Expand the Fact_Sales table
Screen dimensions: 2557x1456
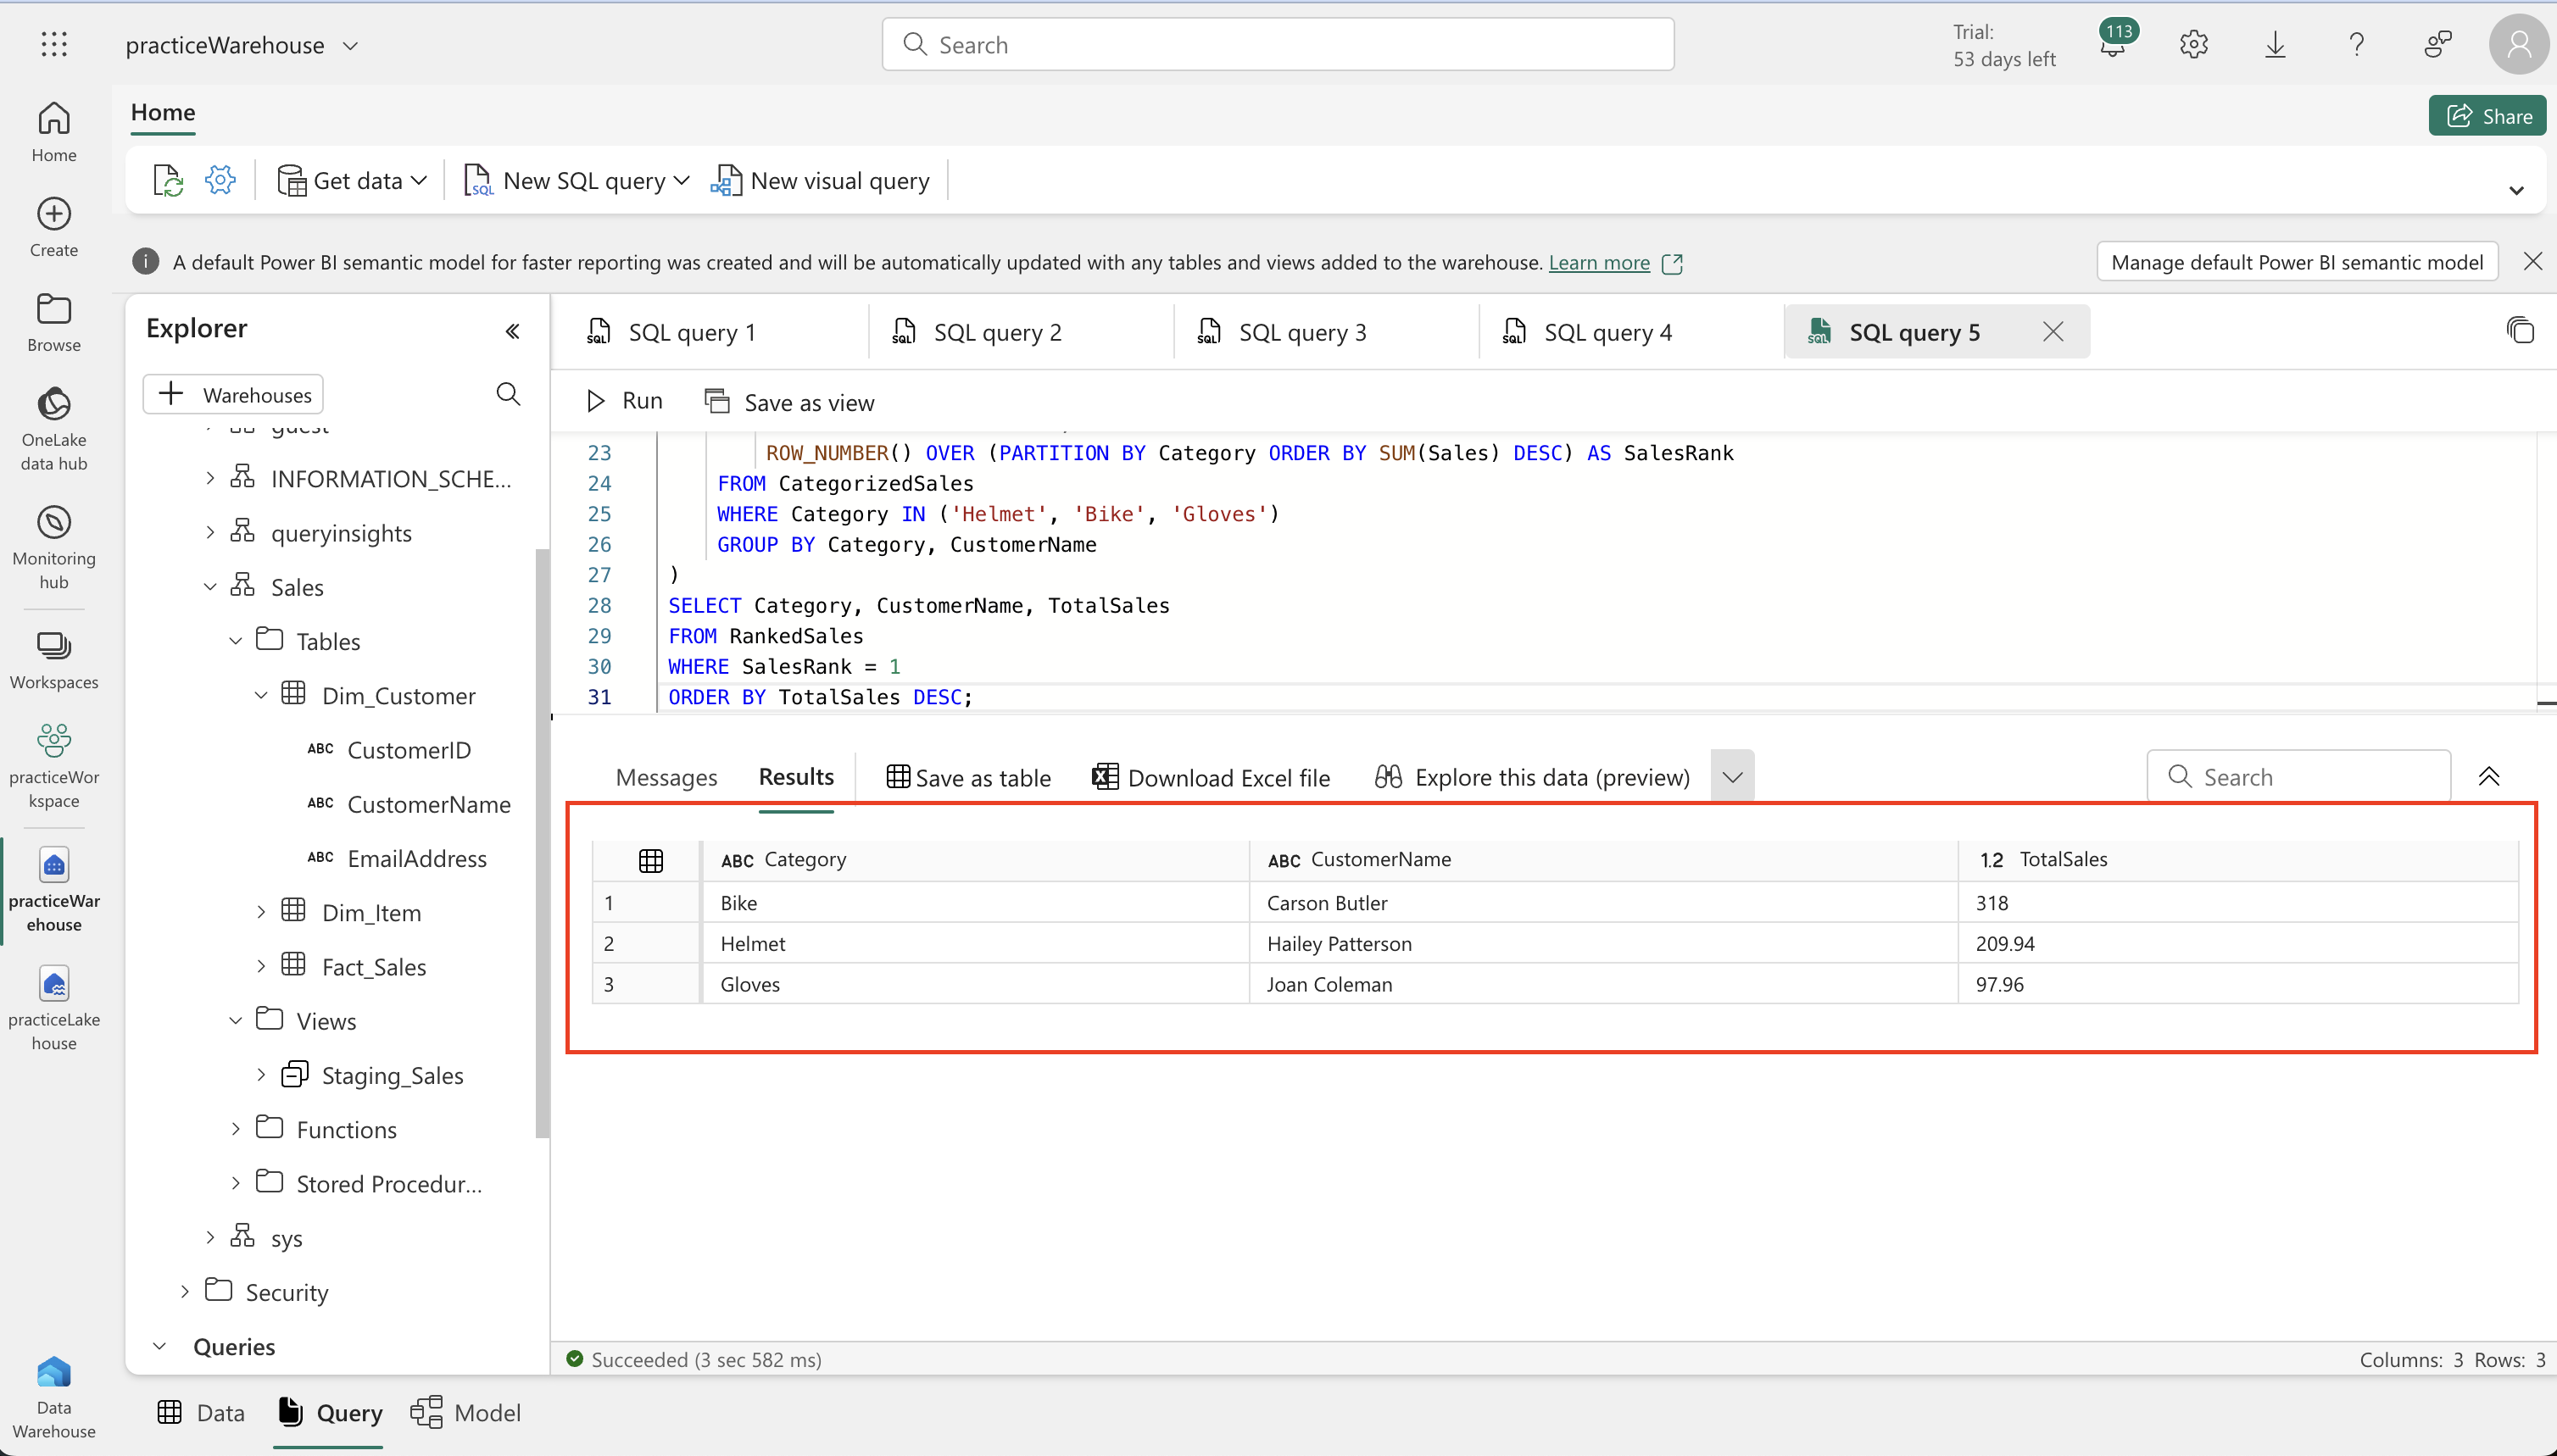261,966
